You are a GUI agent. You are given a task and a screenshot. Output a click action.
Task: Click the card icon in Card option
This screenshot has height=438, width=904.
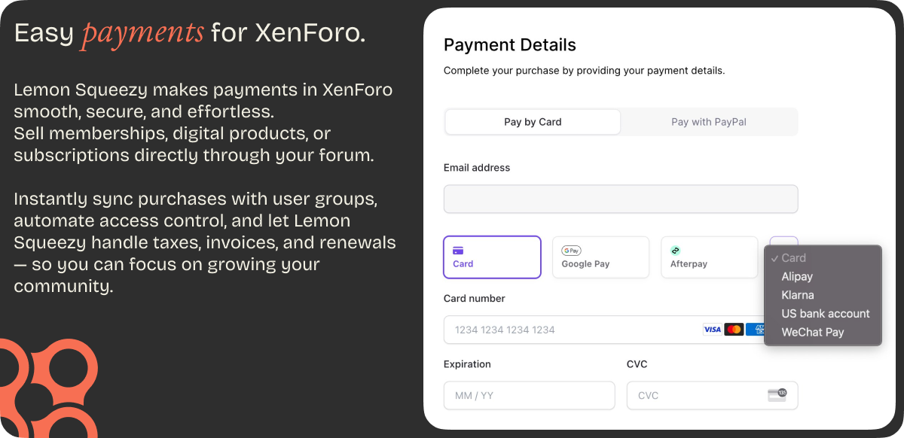458,251
